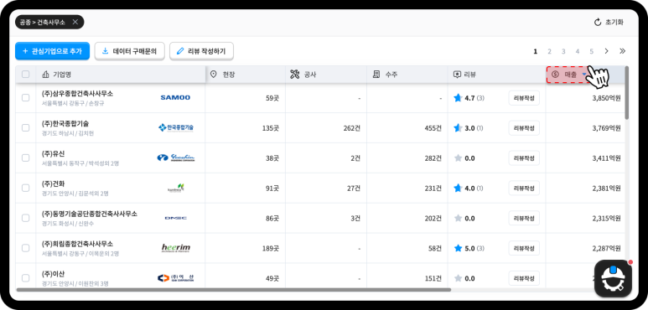This screenshot has height=310, width=648.
Task: Open (주)희림종합건축사사무소 company name
Action: pyautogui.click(x=77, y=244)
